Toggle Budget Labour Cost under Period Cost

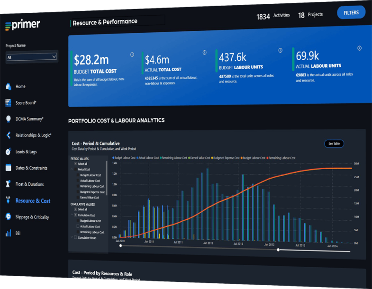[x=78, y=175]
